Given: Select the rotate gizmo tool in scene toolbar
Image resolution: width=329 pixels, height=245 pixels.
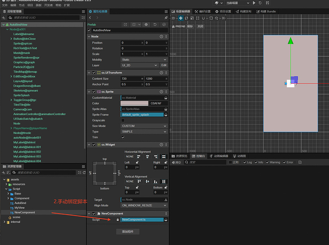Looking at the screenshot, I should [186, 18].
